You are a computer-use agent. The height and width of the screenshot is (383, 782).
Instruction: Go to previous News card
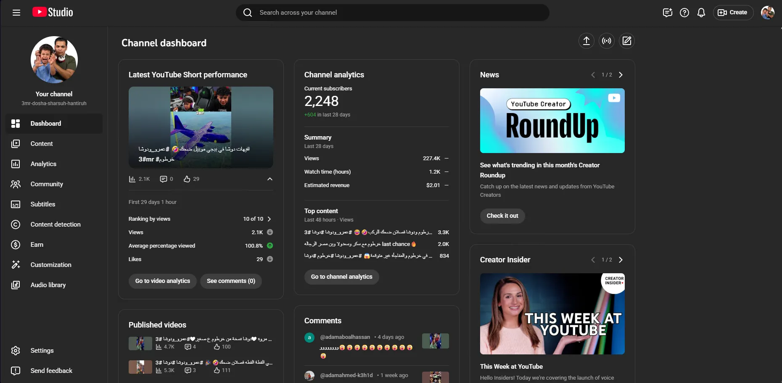point(593,75)
